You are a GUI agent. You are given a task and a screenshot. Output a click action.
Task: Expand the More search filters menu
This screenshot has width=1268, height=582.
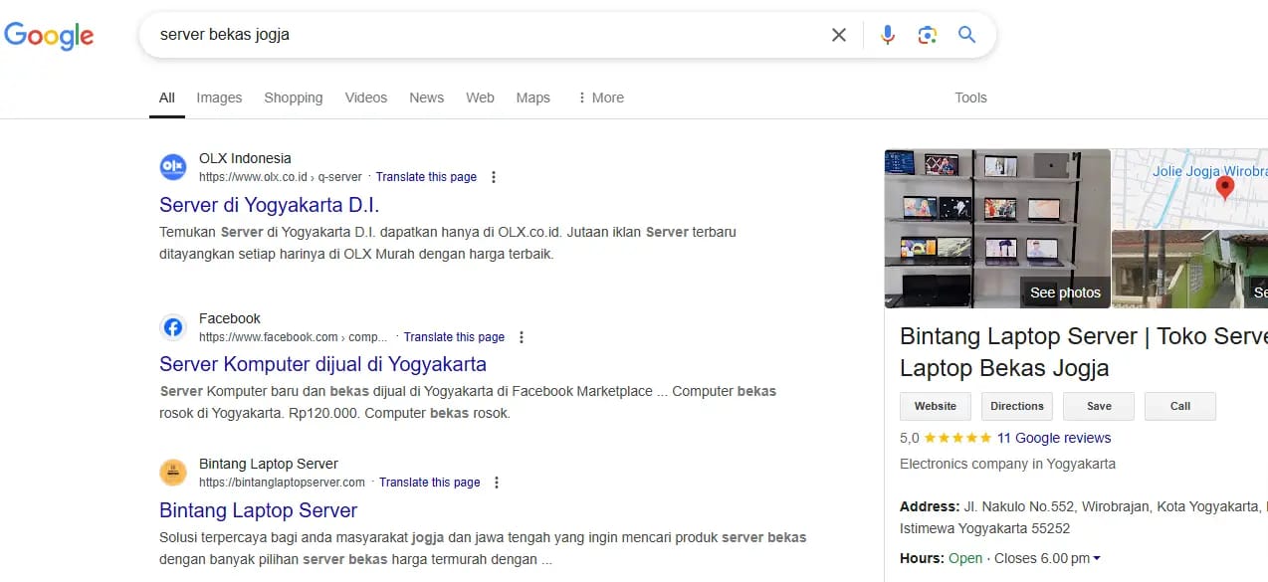pyautogui.click(x=600, y=97)
